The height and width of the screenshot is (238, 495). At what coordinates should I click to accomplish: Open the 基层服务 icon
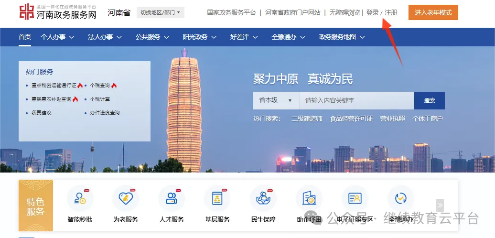pyautogui.click(x=217, y=198)
